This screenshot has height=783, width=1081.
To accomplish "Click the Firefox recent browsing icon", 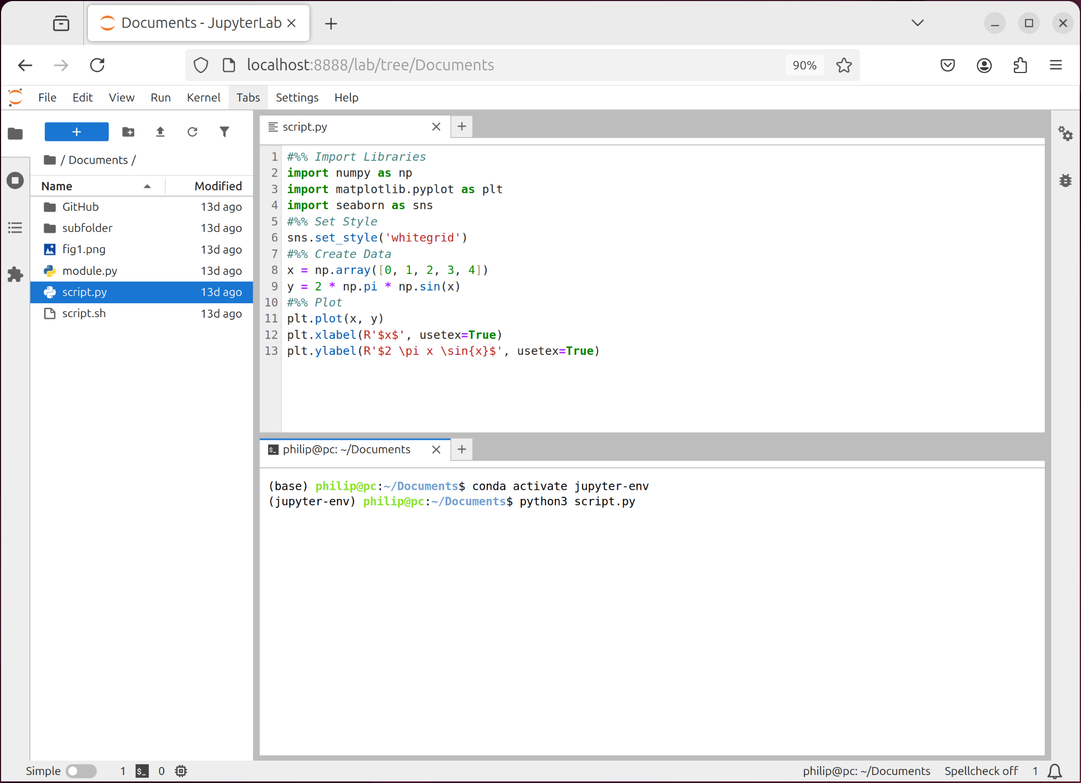I will pyautogui.click(x=61, y=23).
